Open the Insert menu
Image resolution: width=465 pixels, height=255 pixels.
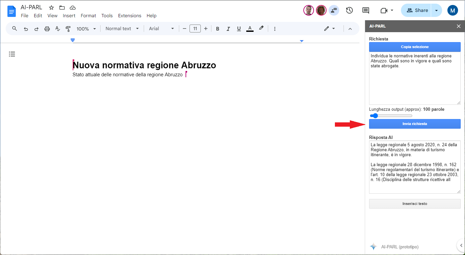[x=69, y=16]
